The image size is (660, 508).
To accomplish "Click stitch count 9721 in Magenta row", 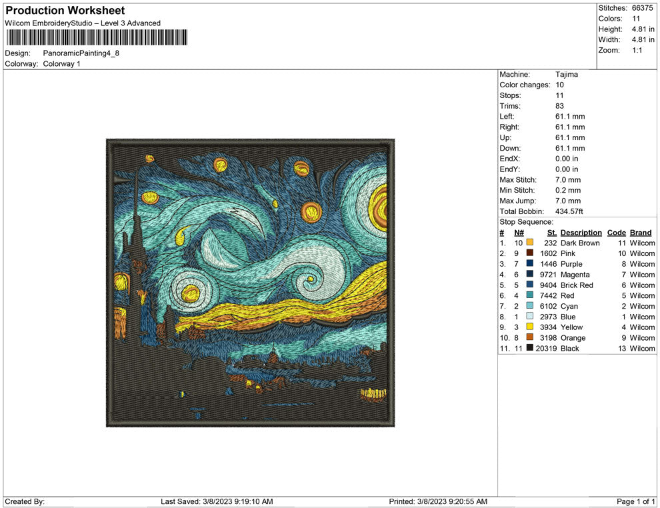I will pos(548,275).
